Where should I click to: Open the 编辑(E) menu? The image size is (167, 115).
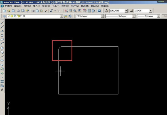(18, 6)
